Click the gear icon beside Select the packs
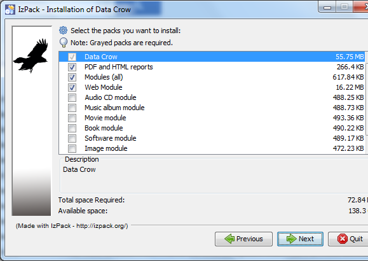The width and height of the screenshot is (368, 261). pyautogui.click(x=63, y=31)
